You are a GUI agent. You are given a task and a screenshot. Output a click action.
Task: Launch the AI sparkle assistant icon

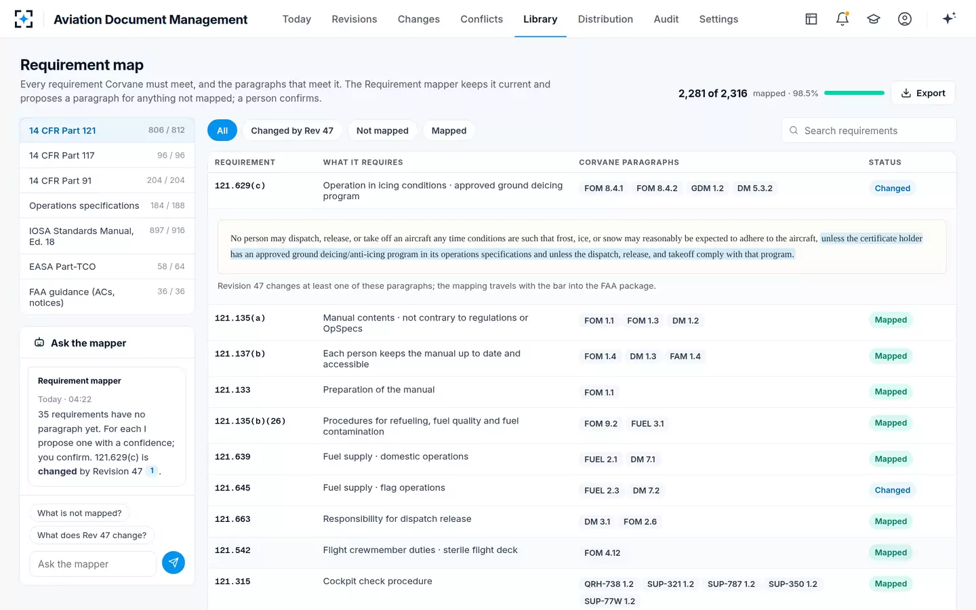tap(949, 18)
